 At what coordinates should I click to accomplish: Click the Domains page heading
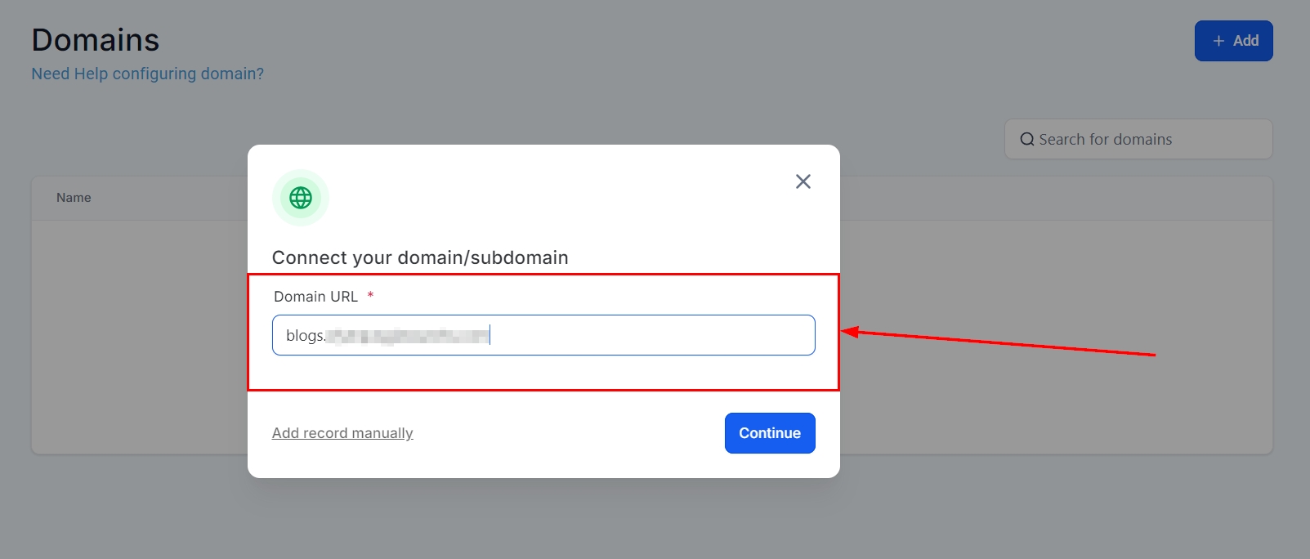tap(96, 40)
